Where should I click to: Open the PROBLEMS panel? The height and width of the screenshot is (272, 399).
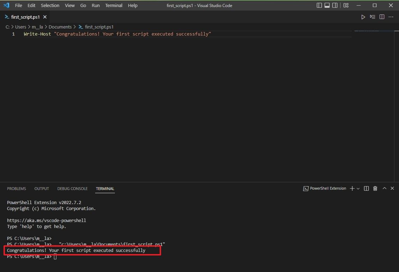(16, 189)
